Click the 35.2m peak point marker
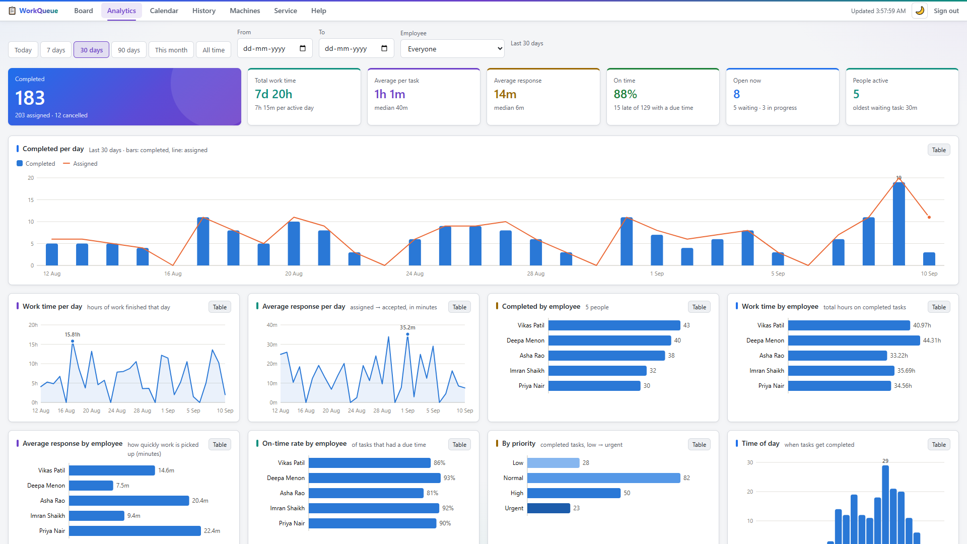967x544 pixels. click(407, 334)
